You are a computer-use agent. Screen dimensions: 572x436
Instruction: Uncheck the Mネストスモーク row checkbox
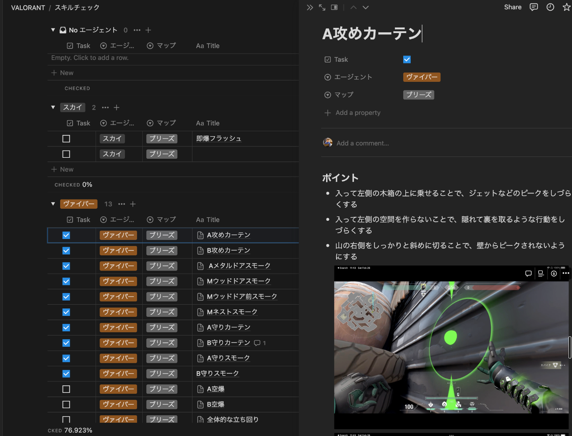[66, 312]
